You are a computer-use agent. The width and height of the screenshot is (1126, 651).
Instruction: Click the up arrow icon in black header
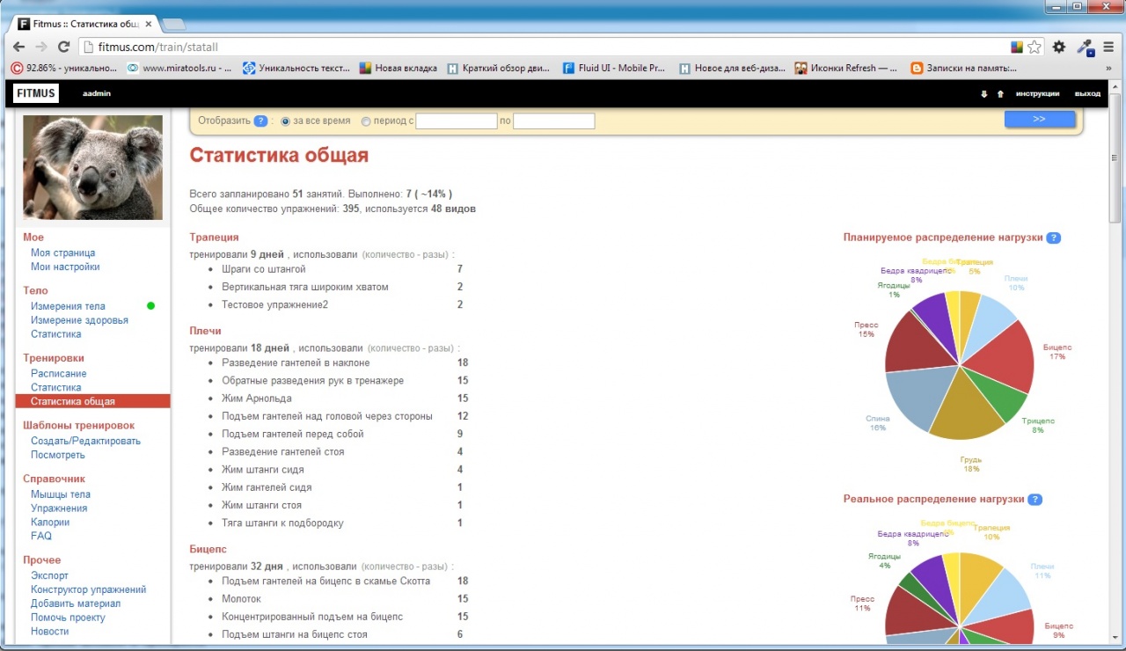click(x=1000, y=94)
